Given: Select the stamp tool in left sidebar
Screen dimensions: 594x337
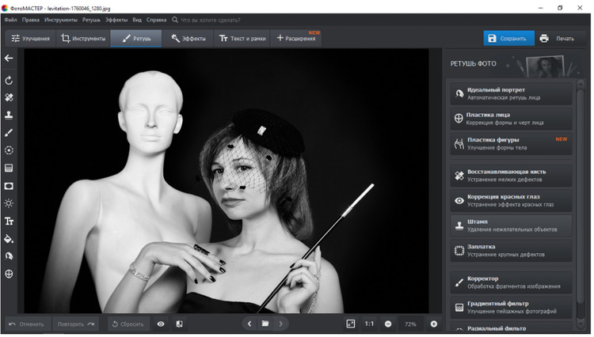Looking at the screenshot, I should pos(9,115).
